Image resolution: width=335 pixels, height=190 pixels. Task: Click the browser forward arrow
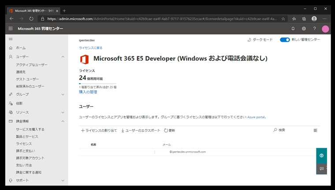click(x=21, y=19)
